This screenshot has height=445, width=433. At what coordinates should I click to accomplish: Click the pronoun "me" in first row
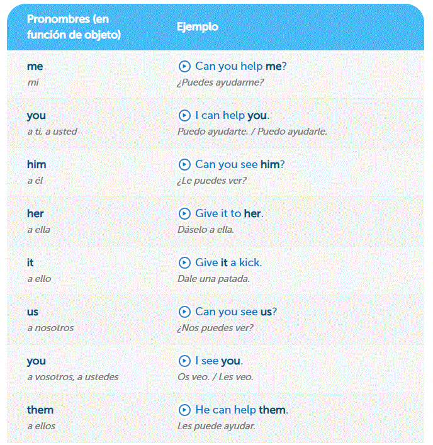click(x=35, y=66)
